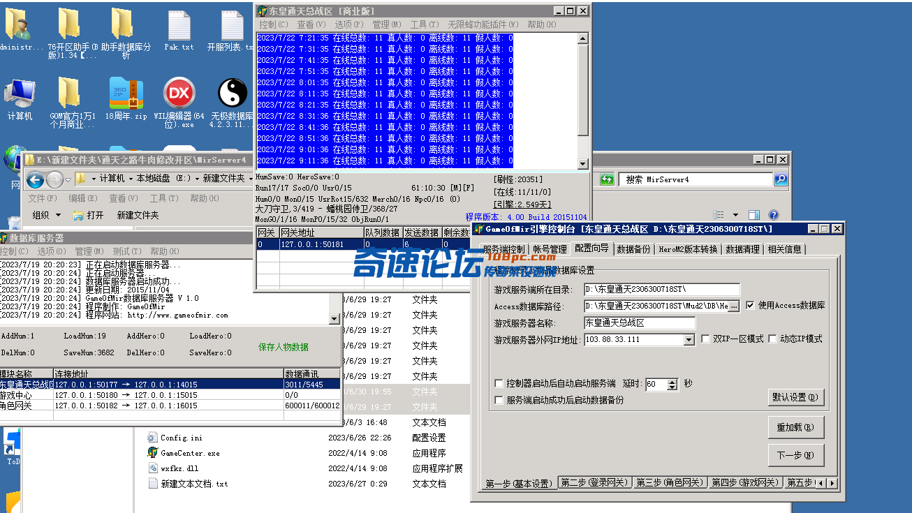The width and height of the screenshot is (912, 513).
Task: Click the refresh icon beside Explorer search box
Action: (x=607, y=179)
